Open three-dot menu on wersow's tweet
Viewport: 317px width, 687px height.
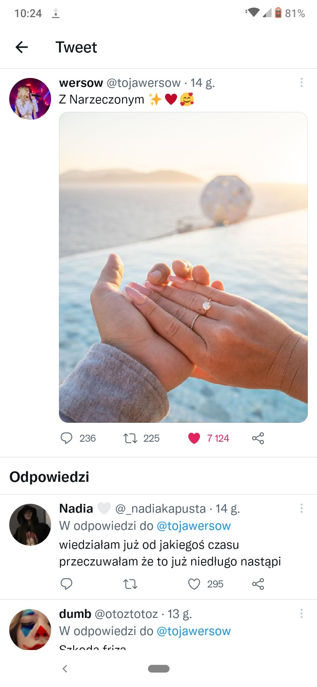(x=302, y=82)
